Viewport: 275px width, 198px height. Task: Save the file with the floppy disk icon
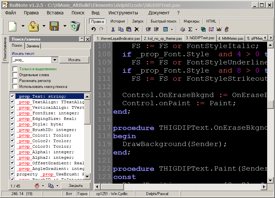[x=54, y=26]
